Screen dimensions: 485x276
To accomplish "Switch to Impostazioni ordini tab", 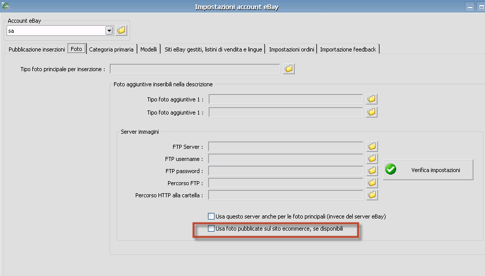I will point(291,49).
